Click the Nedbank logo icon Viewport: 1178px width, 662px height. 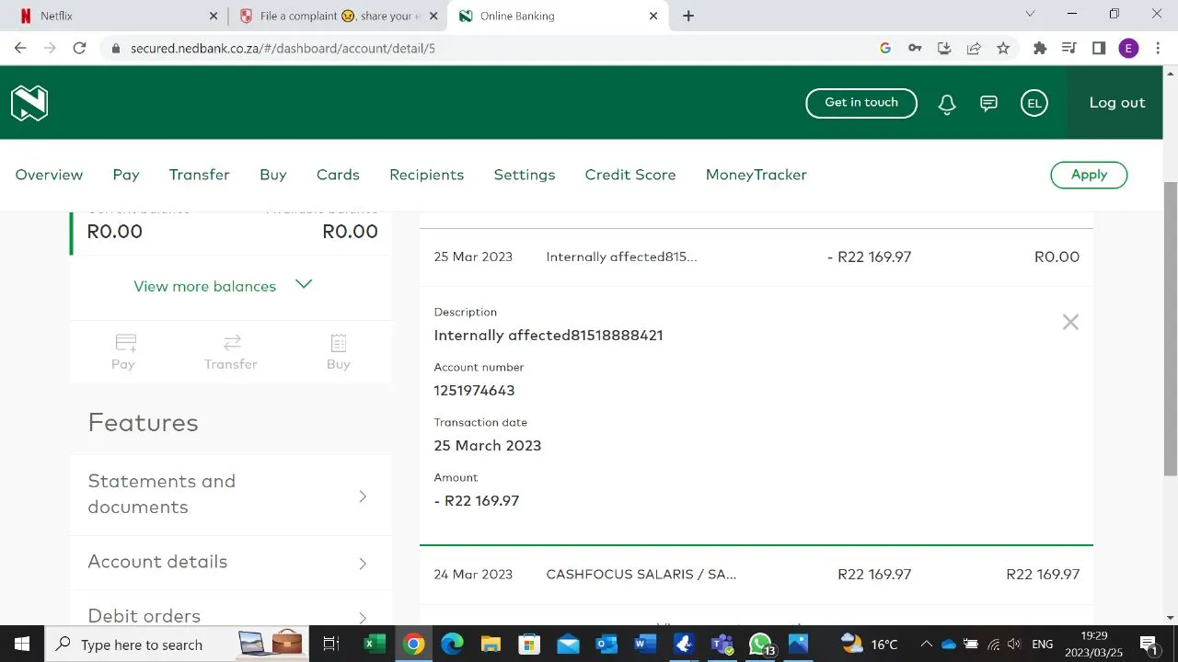pos(29,103)
